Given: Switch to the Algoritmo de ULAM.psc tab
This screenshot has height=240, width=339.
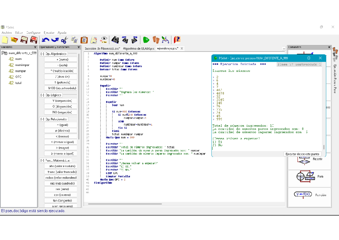Looking at the screenshot, I should [x=138, y=49].
